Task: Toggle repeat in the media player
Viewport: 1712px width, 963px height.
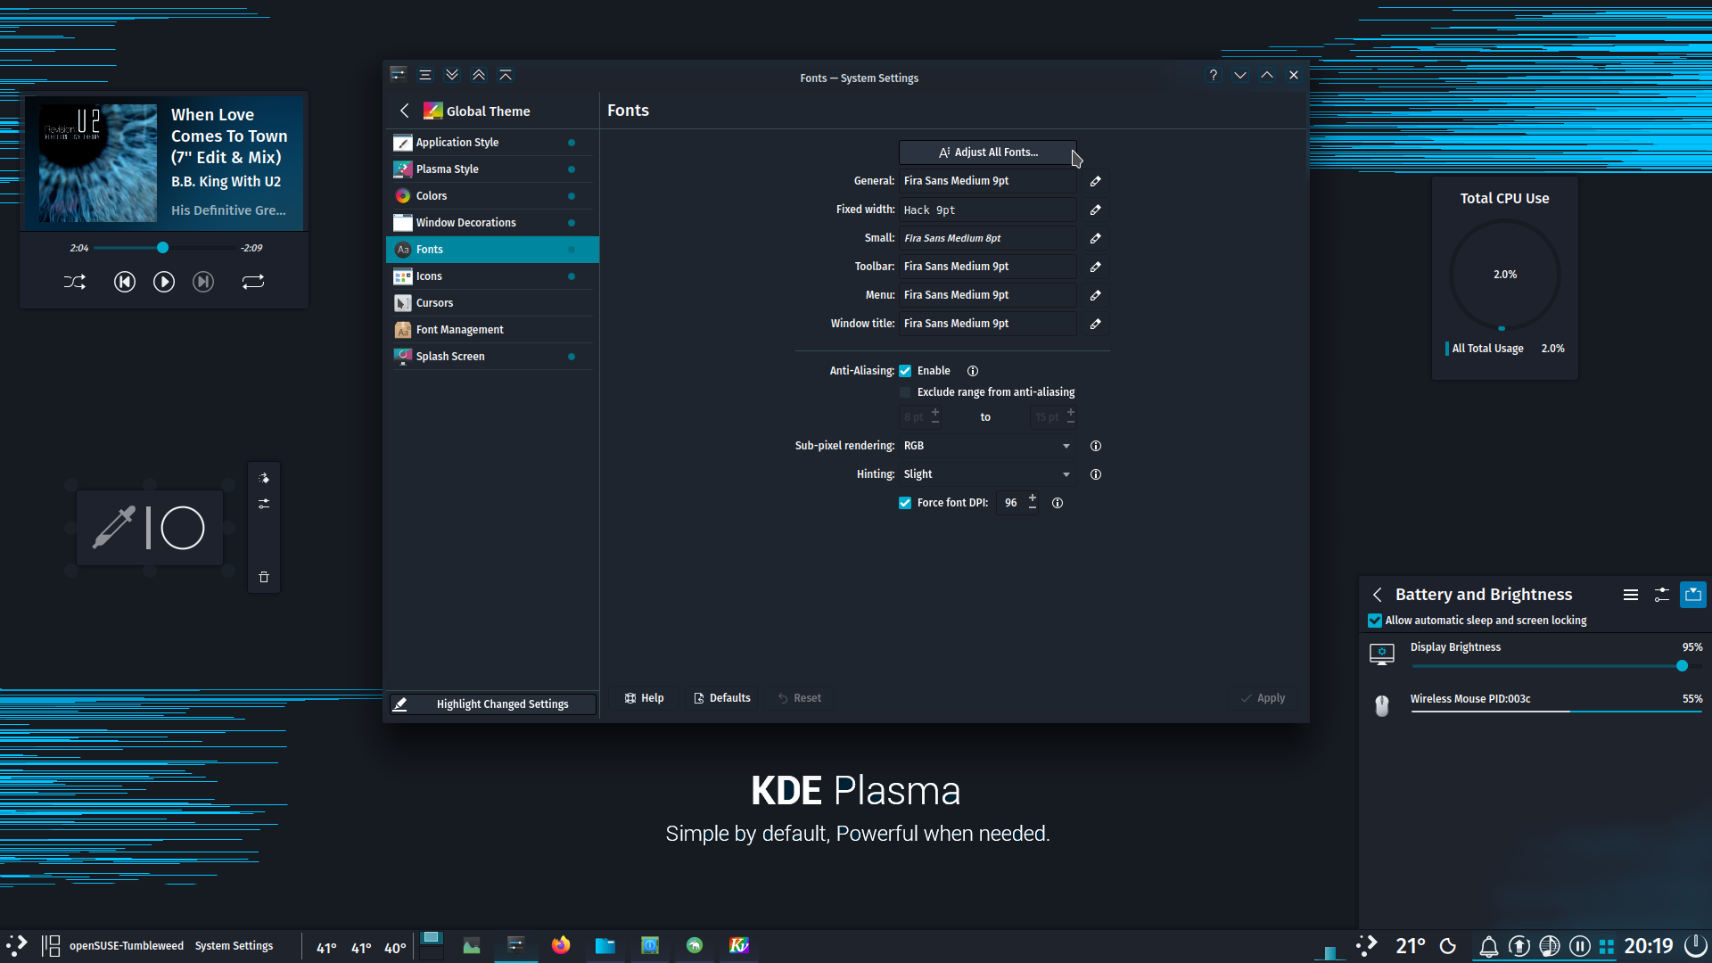Action: (253, 282)
